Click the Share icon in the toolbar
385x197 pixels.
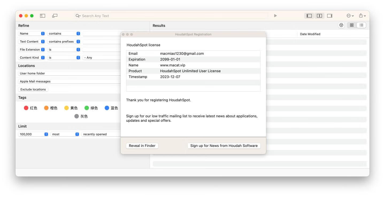tap(361, 16)
